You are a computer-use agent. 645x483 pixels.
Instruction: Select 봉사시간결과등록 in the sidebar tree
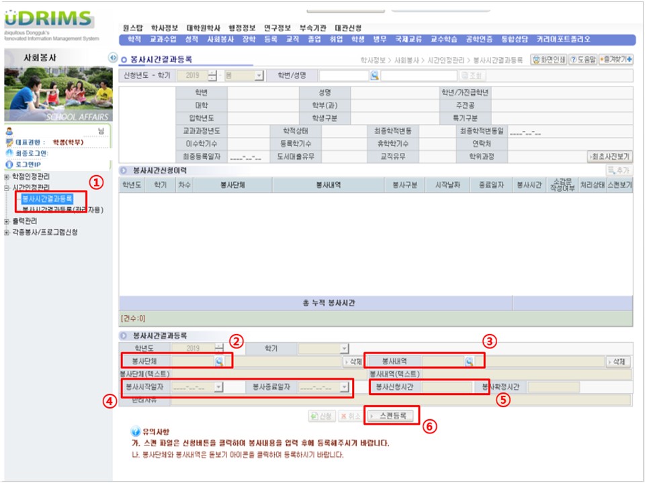tap(47, 199)
